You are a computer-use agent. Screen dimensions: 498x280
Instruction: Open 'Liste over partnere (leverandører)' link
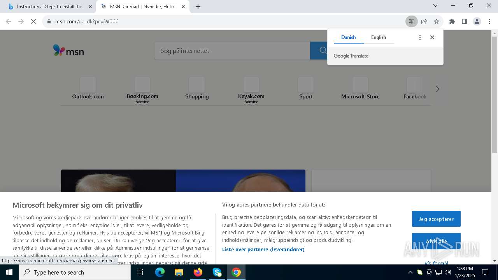263,249
